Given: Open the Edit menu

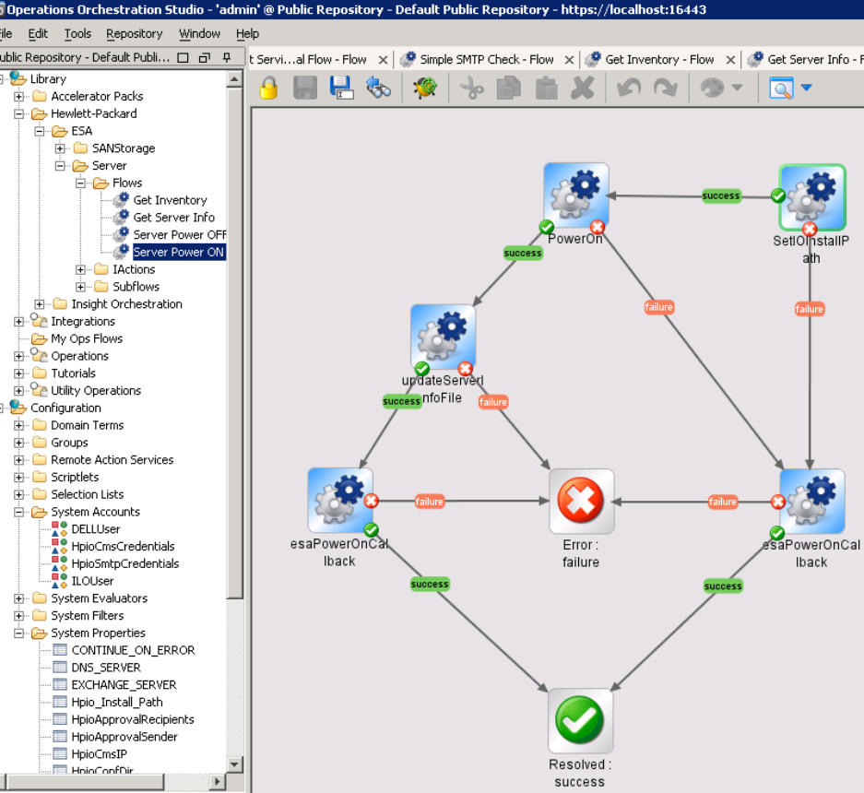Looking at the screenshot, I should [x=38, y=33].
